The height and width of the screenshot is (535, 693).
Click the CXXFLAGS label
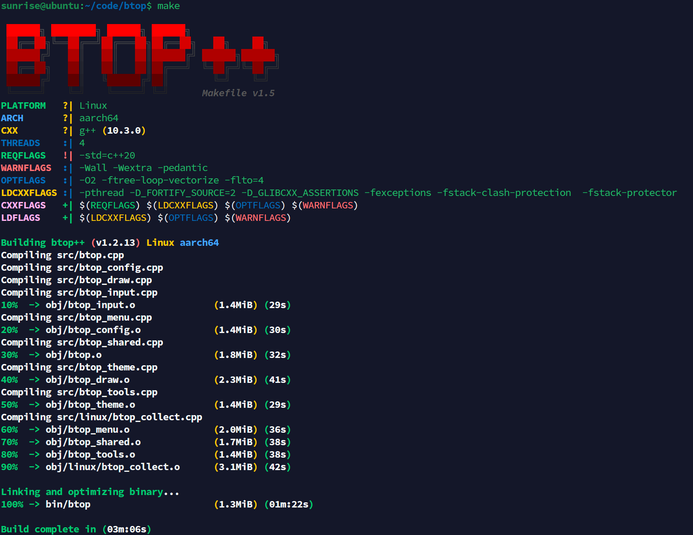pyautogui.click(x=23, y=205)
